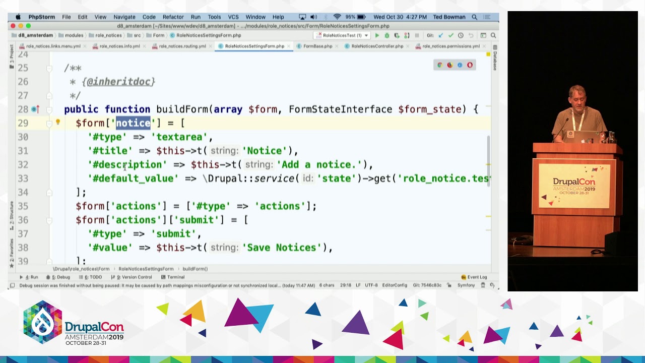Click the disabled Stop square icon

pyautogui.click(x=417, y=35)
